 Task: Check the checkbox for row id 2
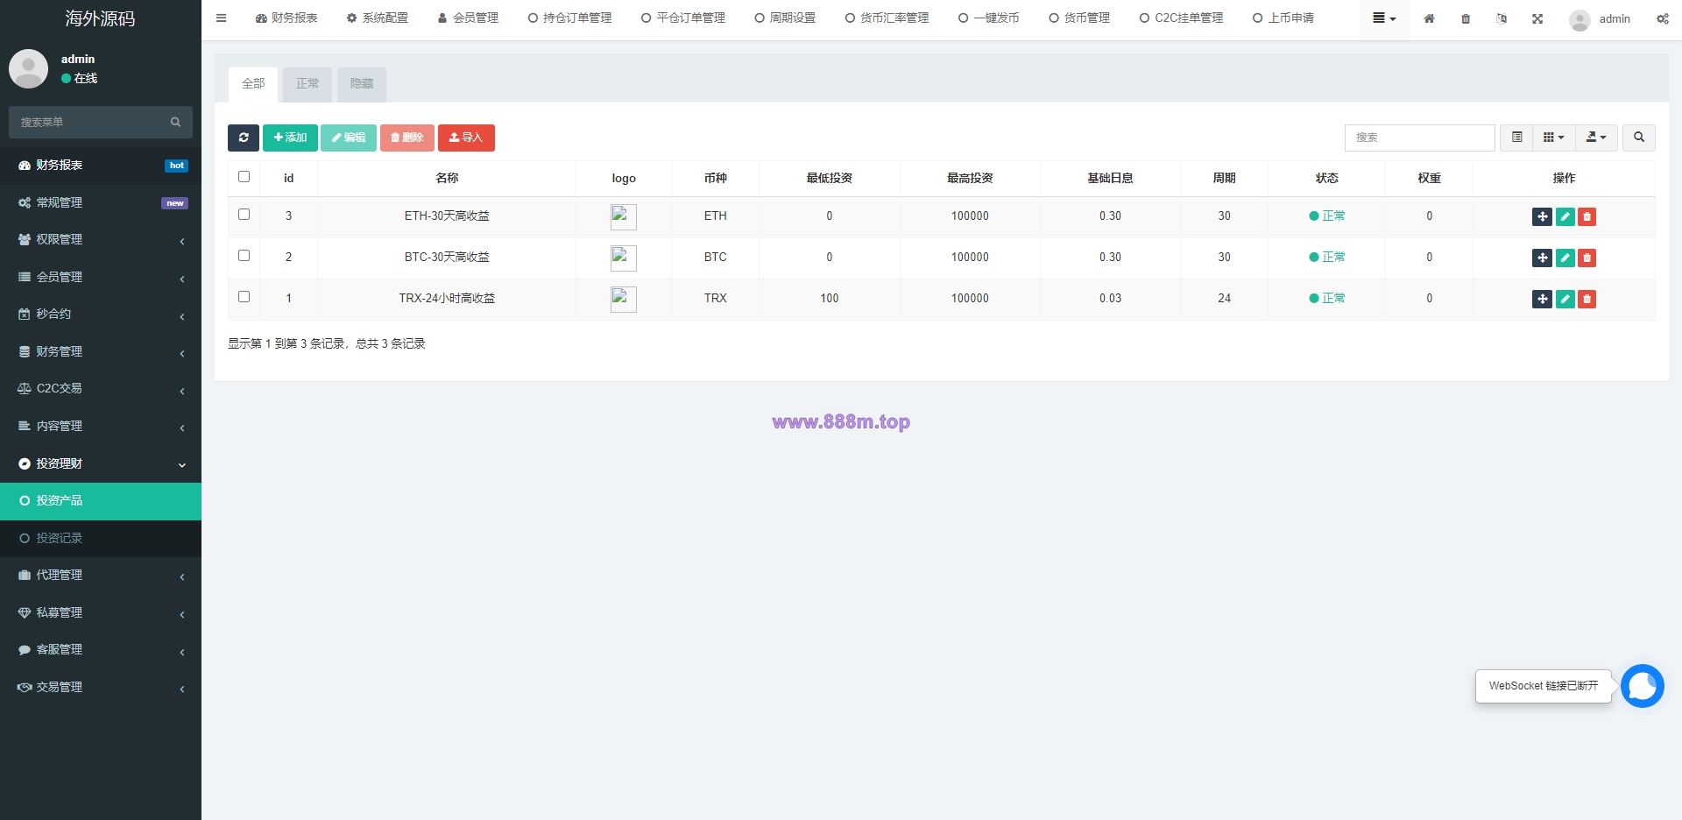coord(244,256)
